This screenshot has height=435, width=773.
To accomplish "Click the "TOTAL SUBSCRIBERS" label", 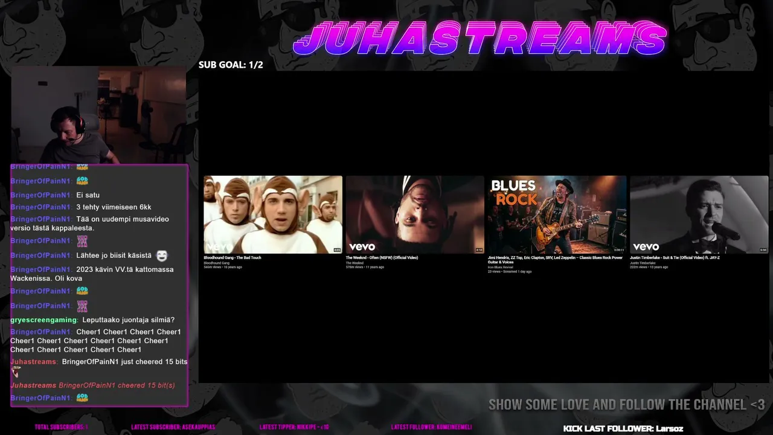I will tap(61, 427).
